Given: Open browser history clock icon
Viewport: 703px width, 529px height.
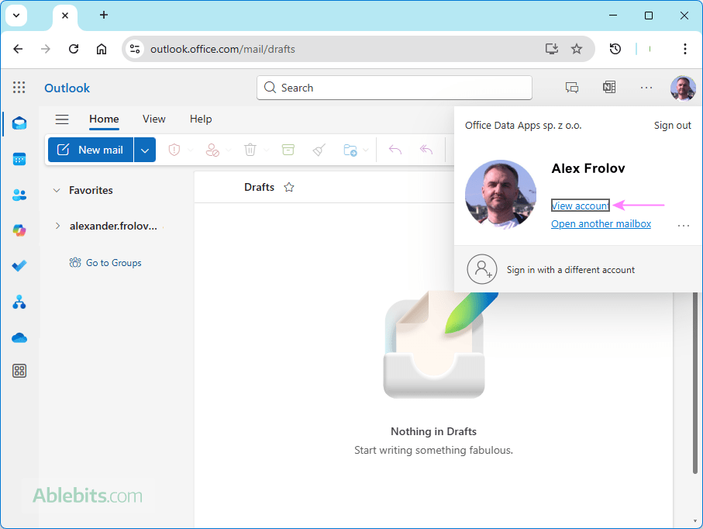Looking at the screenshot, I should (615, 49).
